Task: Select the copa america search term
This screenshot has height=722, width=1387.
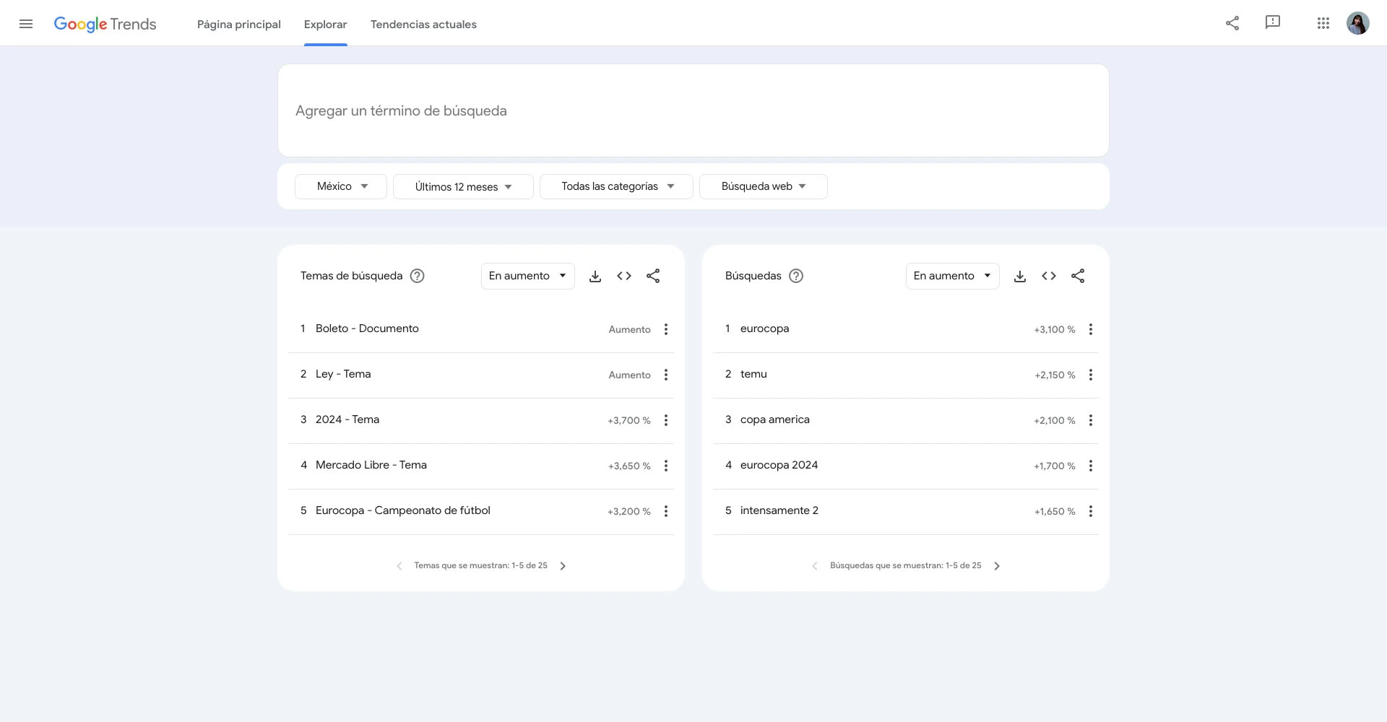Action: 774,419
